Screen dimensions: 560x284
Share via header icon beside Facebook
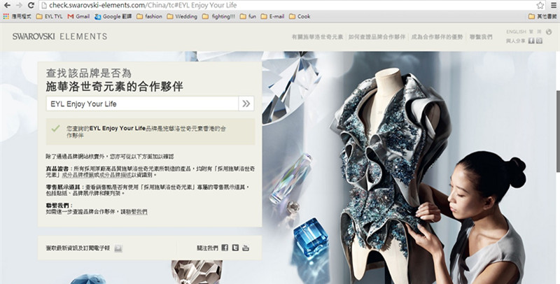[x=539, y=41]
